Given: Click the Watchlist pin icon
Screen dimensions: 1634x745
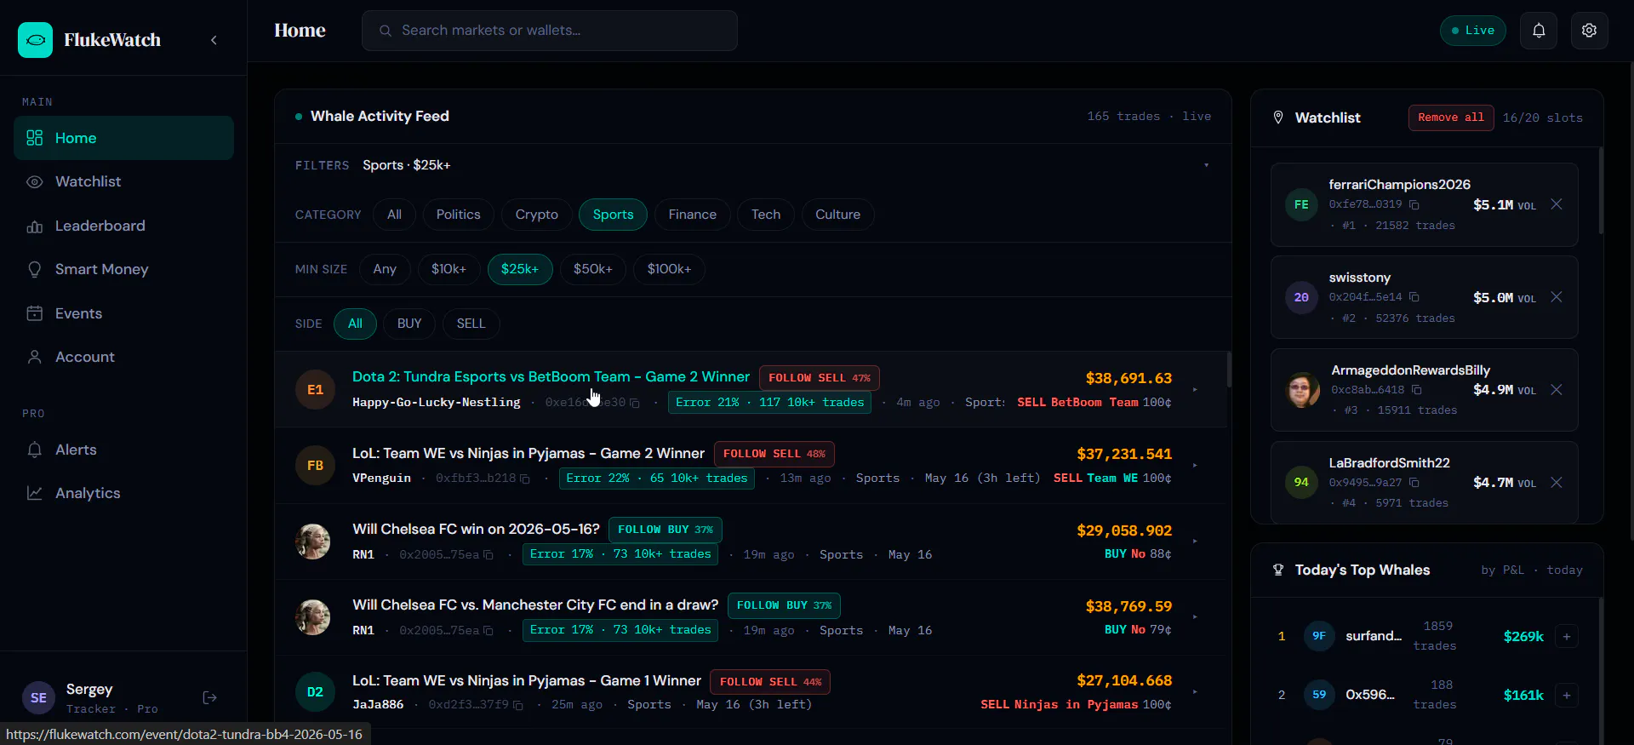Looking at the screenshot, I should (1277, 117).
